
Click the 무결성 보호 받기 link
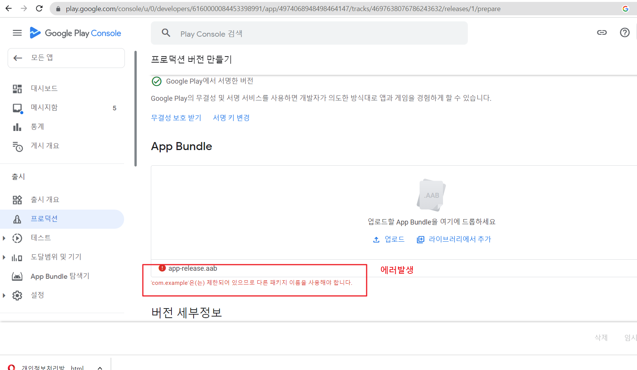176,118
